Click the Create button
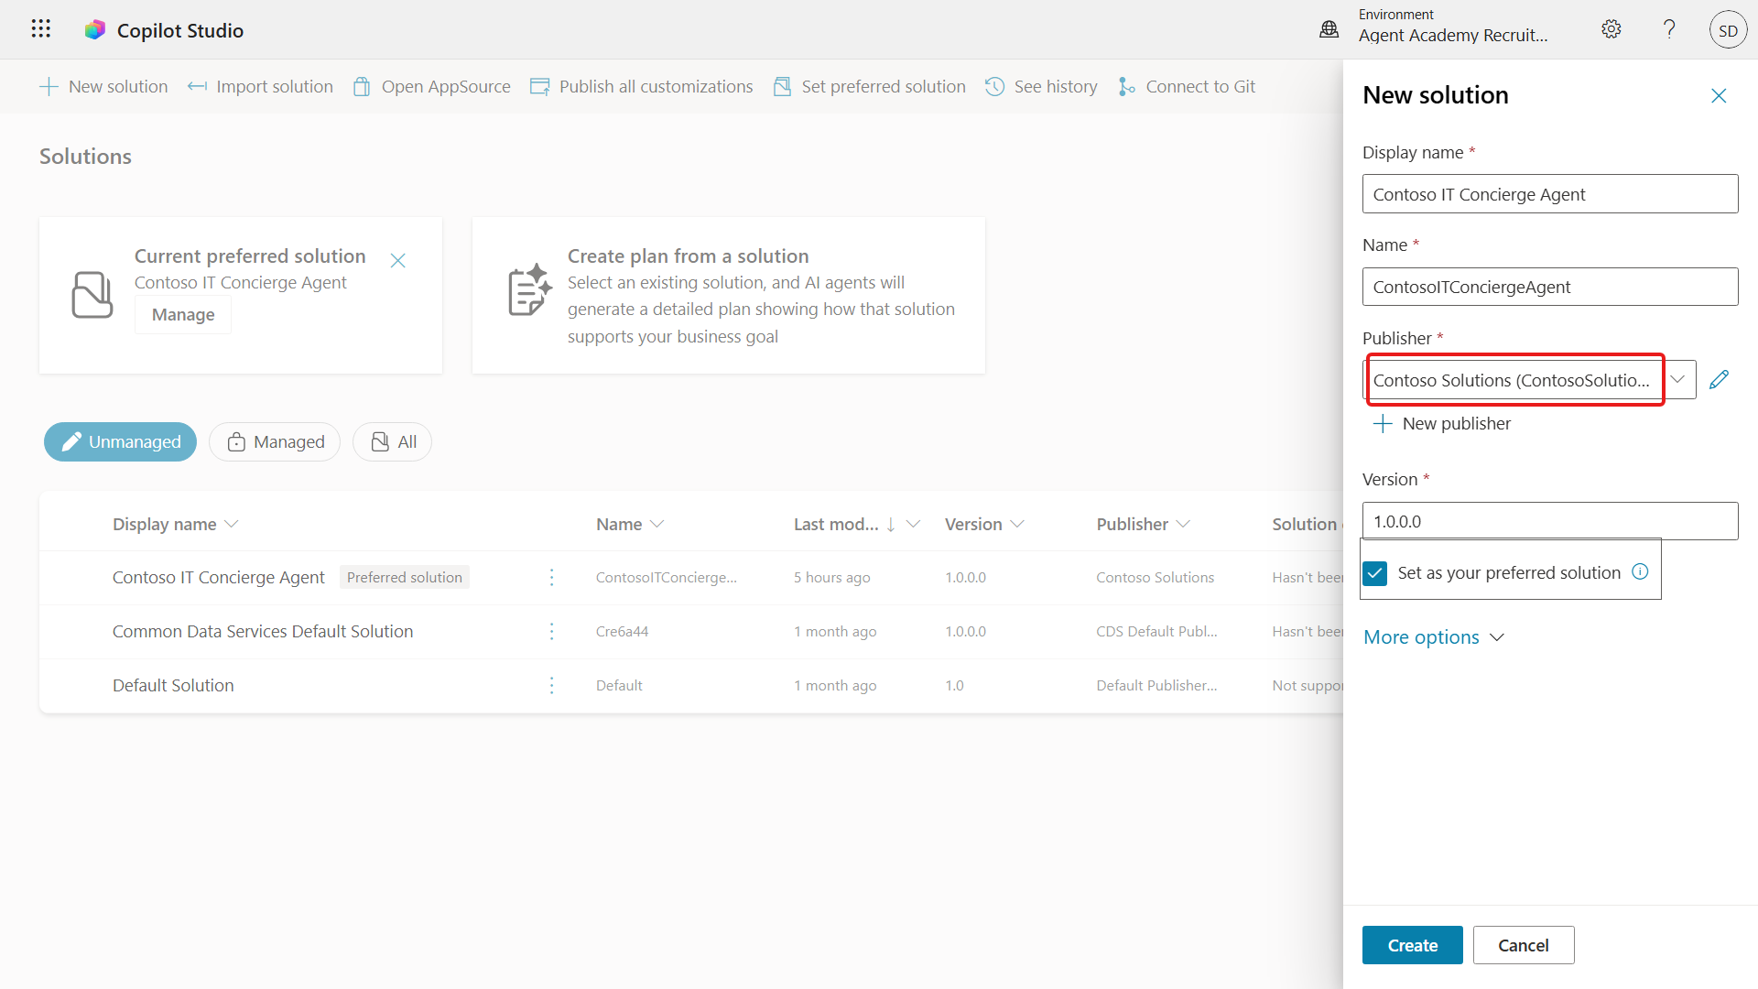 coord(1412,945)
